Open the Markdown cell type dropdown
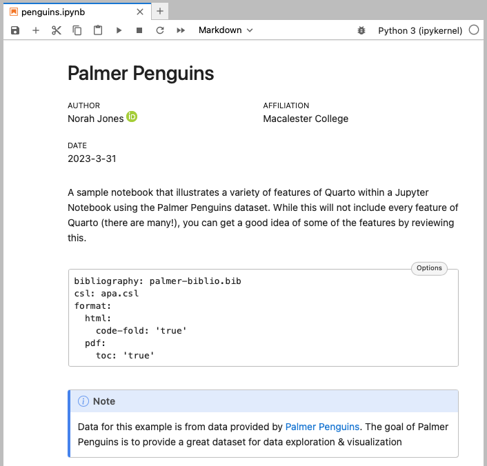The image size is (487, 466). [226, 30]
